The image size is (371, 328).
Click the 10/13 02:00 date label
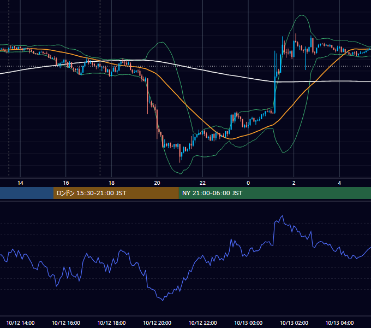click(x=294, y=323)
